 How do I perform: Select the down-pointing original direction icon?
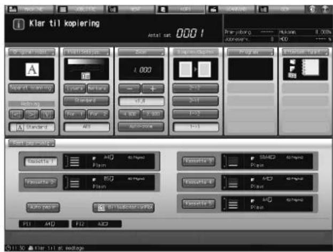48,115
